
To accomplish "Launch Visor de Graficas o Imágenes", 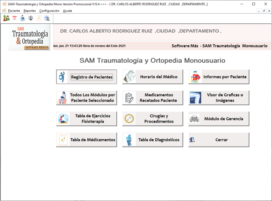I will [x=219, y=98].
